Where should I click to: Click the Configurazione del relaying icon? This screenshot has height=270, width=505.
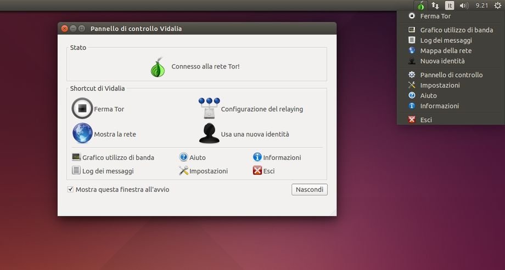pos(209,108)
